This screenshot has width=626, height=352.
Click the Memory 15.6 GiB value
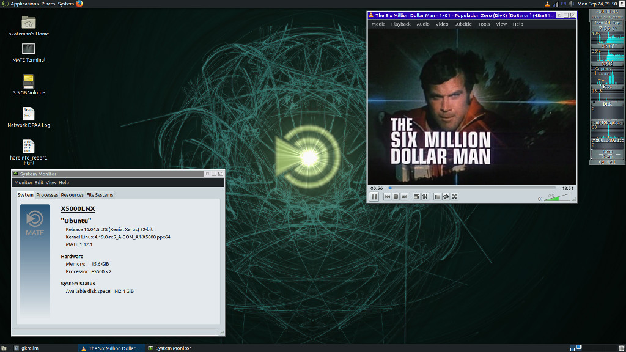pos(100,264)
